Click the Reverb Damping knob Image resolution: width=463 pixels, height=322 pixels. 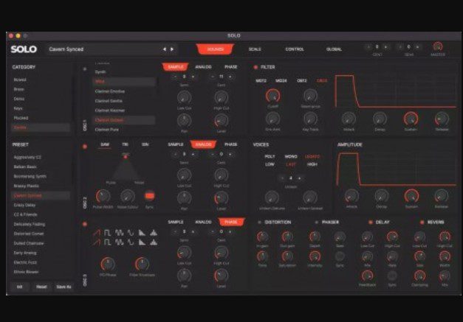click(x=419, y=276)
